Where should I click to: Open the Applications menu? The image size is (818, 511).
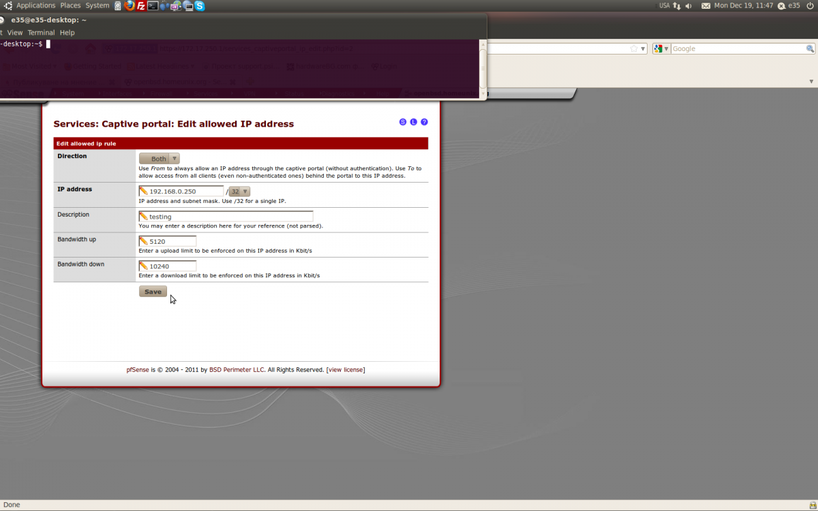click(35, 5)
